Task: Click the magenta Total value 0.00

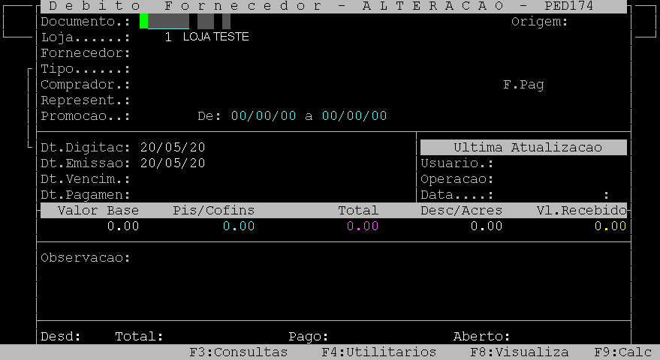Action: [x=363, y=226]
